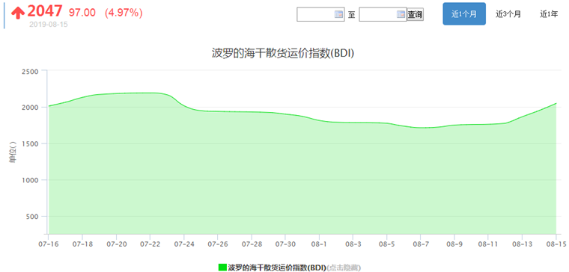Click the legend label 波罗的海干散货运价指数(BDI)
Screen dimensions: 569x272
[x=277, y=268]
